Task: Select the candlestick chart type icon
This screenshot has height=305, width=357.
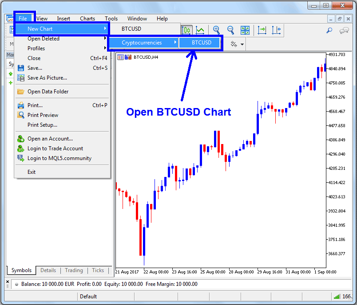Action: click(186, 30)
